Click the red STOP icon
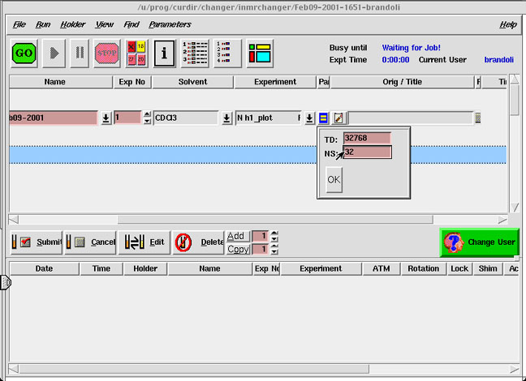 (107, 54)
